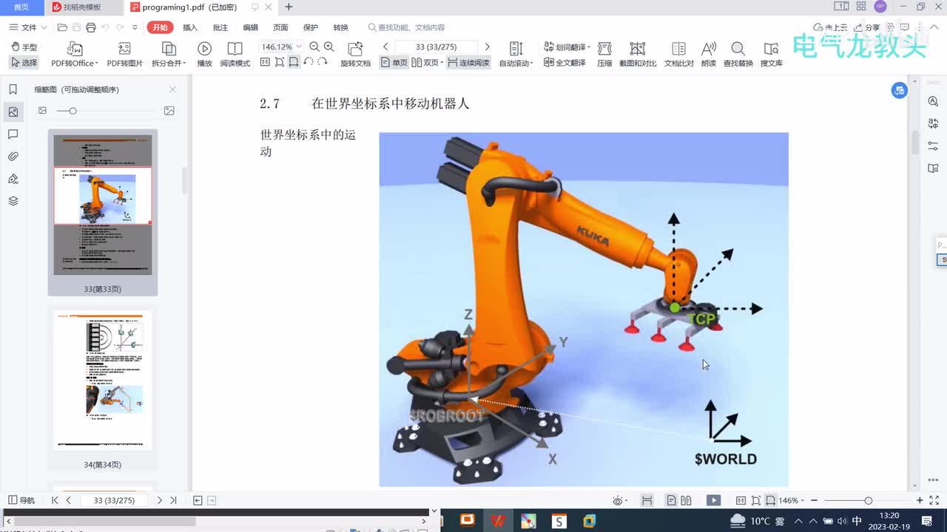
Task: Click the print icon in quick toolbar
Action: 90,27
